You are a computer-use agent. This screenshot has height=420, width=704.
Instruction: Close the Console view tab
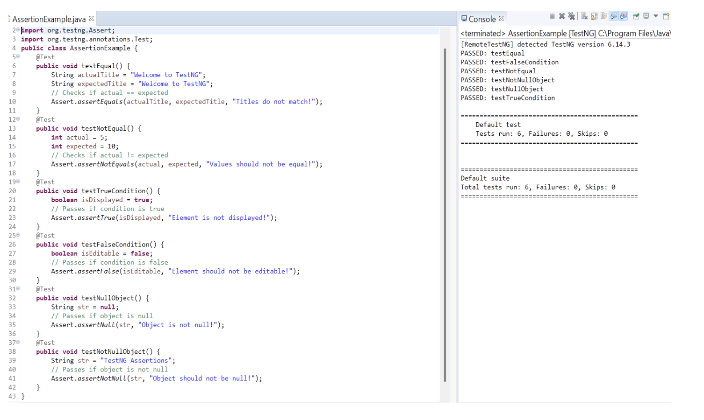(502, 19)
